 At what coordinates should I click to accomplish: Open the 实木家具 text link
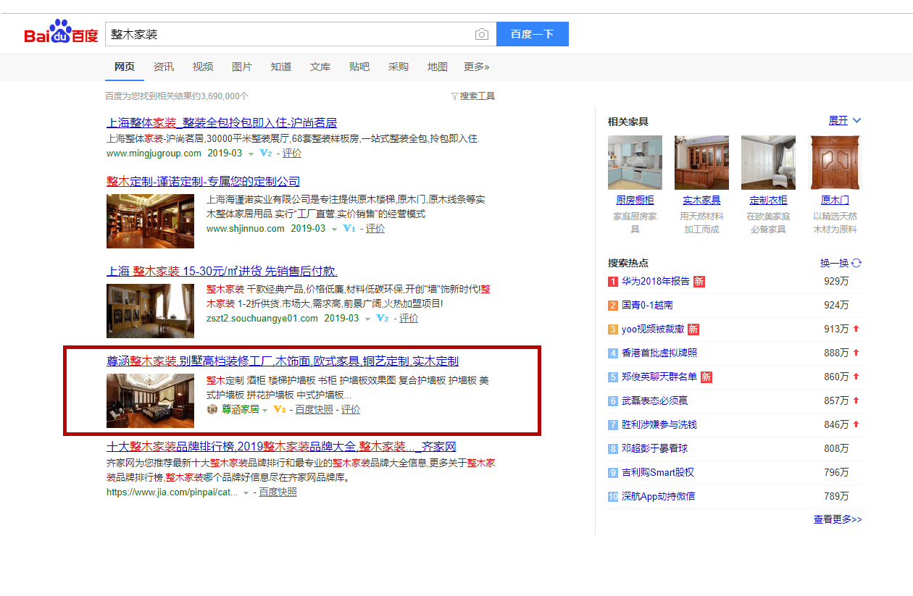click(x=701, y=201)
